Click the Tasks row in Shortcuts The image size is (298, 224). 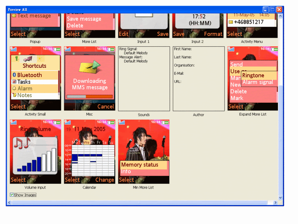point(35,82)
